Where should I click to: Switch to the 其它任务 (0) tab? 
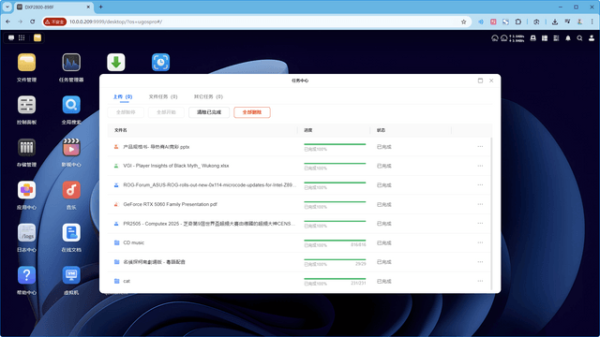coord(208,96)
